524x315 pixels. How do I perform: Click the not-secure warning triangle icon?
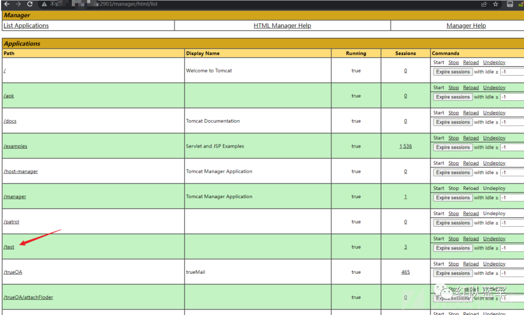click(44, 4)
